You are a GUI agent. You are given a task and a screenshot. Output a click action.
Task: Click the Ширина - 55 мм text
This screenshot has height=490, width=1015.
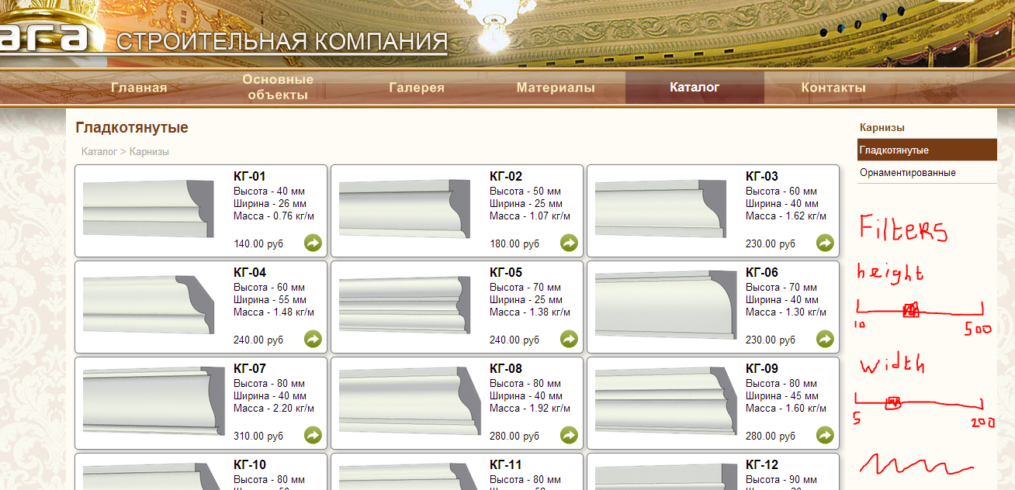click(x=270, y=299)
